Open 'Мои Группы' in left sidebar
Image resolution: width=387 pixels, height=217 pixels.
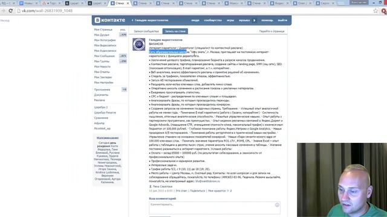(102, 61)
